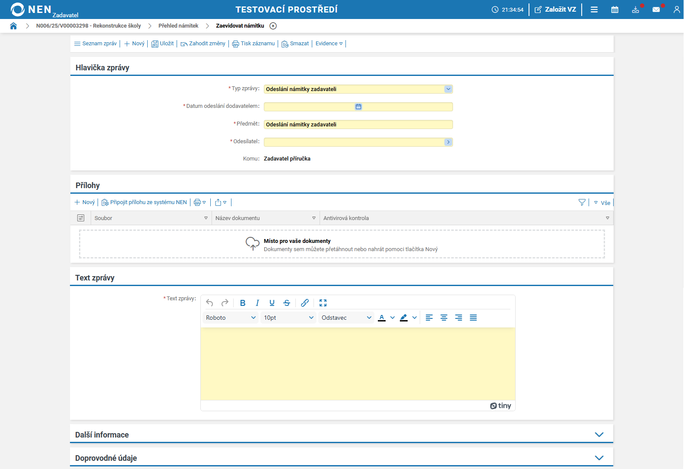684x469 pixels.
Task: Open the Roboto font family dropdown
Action: pos(231,318)
